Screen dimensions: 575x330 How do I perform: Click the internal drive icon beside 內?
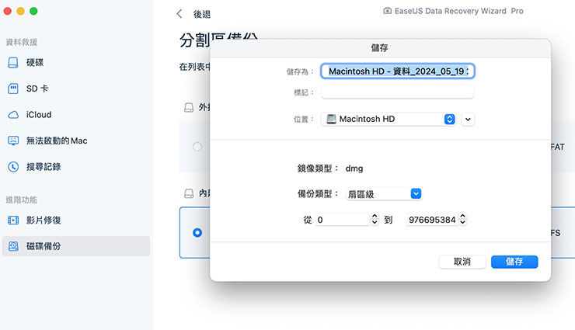189,193
